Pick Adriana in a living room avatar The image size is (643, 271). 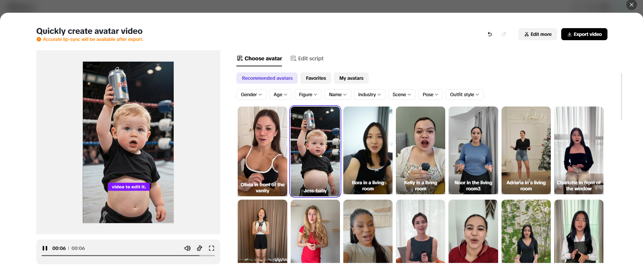click(x=526, y=150)
